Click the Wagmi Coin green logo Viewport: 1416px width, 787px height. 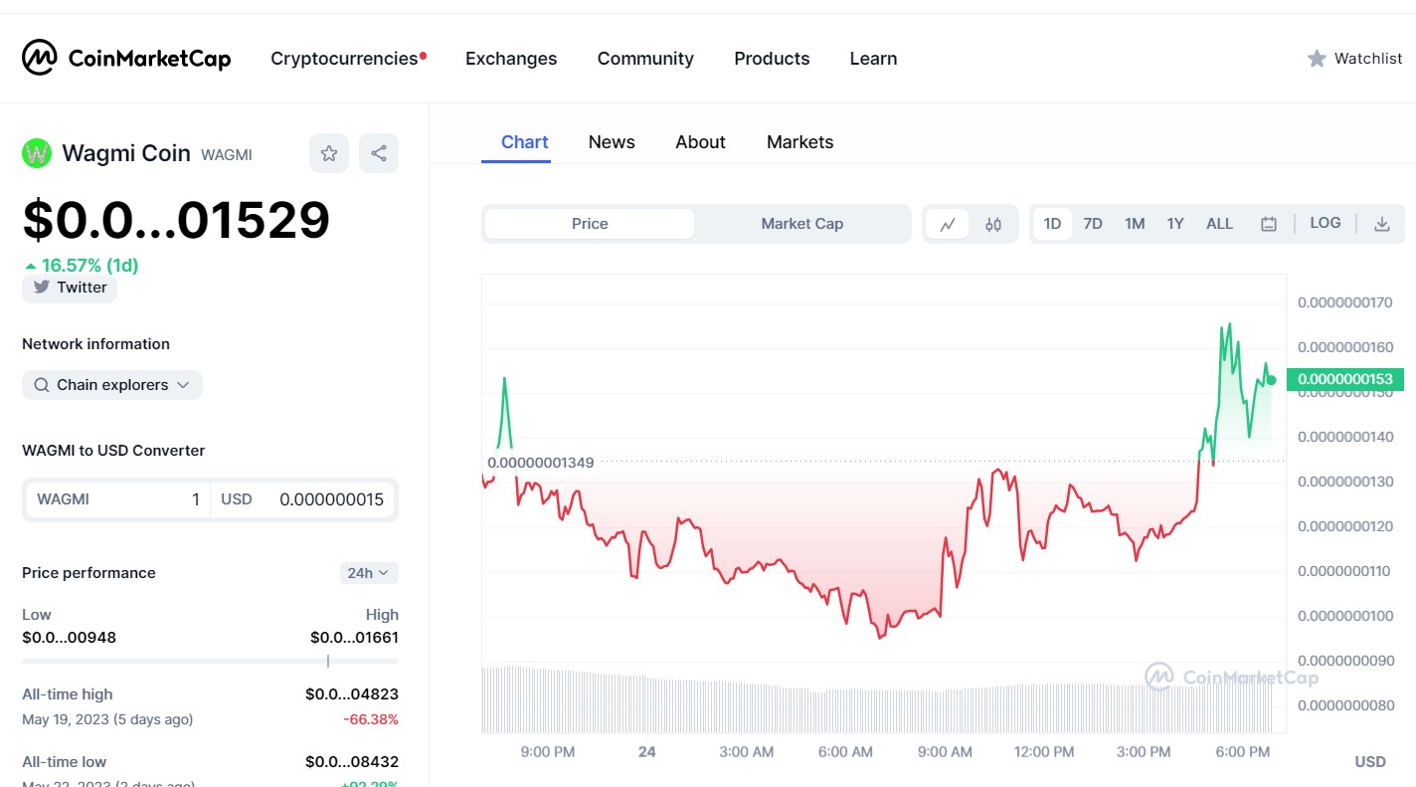point(37,153)
